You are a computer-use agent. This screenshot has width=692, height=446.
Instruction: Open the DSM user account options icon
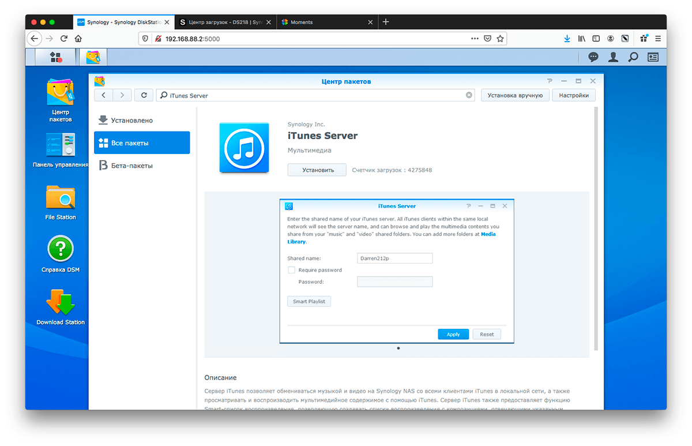[x=613, y=57]
